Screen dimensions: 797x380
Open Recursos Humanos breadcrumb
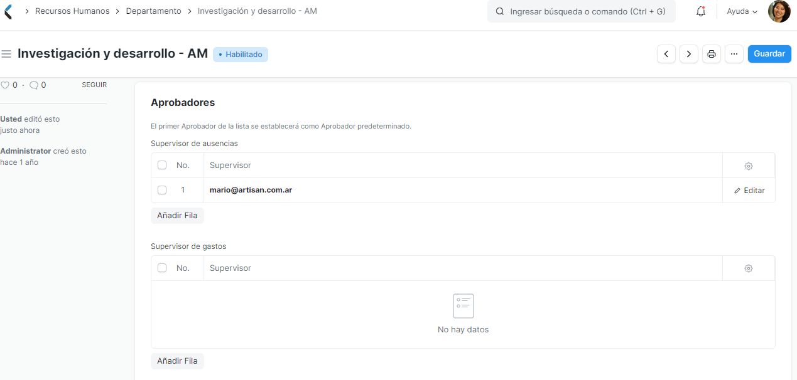point(72,11)
